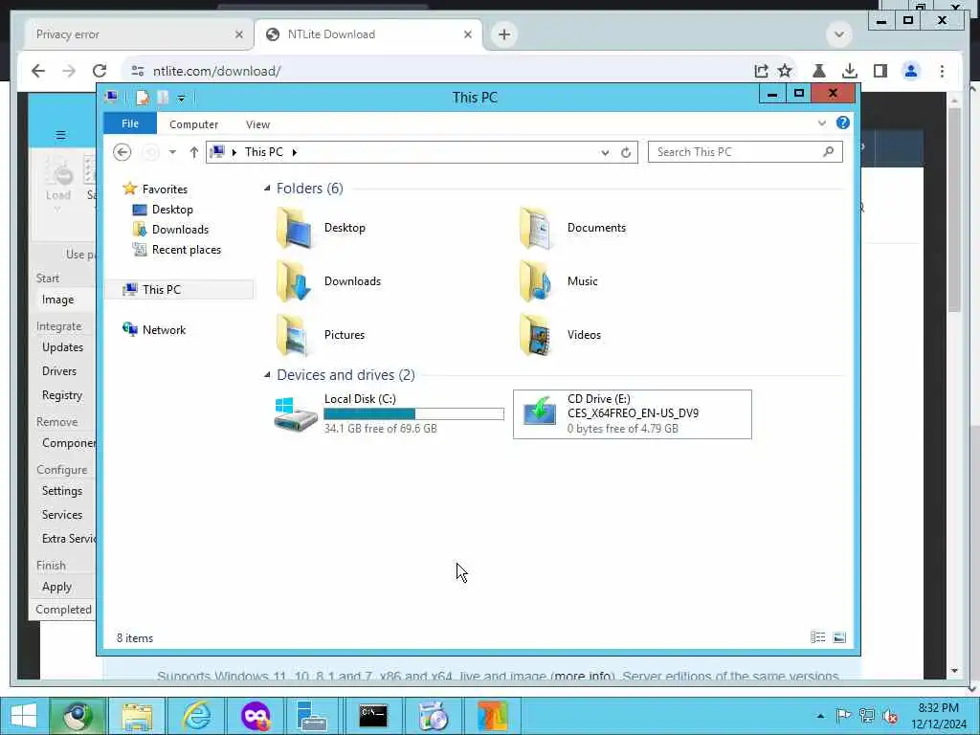Click Properties icon in quick access toolbar
Screen dimensions: 980x735
(x=143, y=98)
